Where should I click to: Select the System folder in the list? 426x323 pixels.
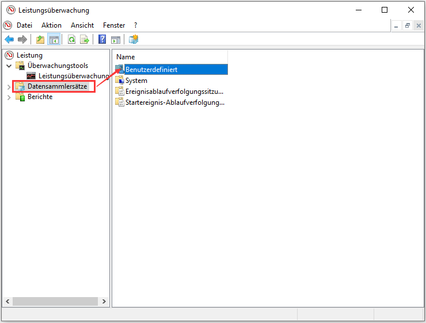coord(136,81)
